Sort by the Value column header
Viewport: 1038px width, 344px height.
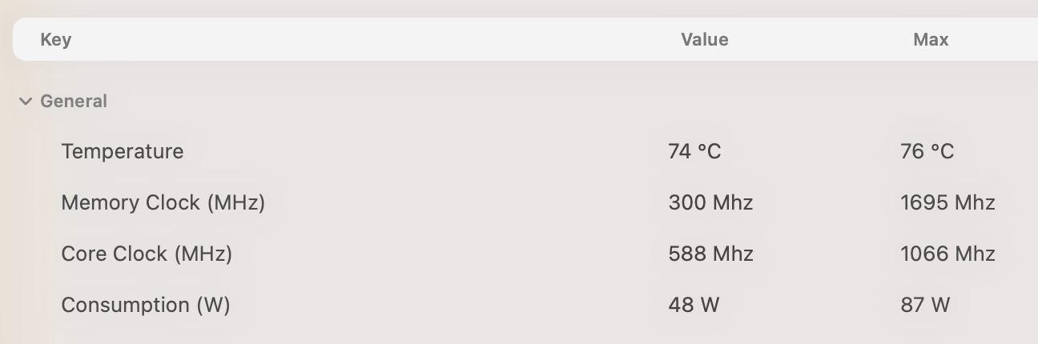[705, 39]
